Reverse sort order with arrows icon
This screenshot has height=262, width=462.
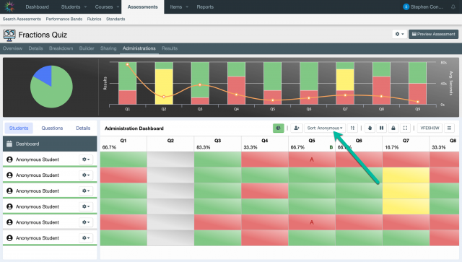(352, 128)
